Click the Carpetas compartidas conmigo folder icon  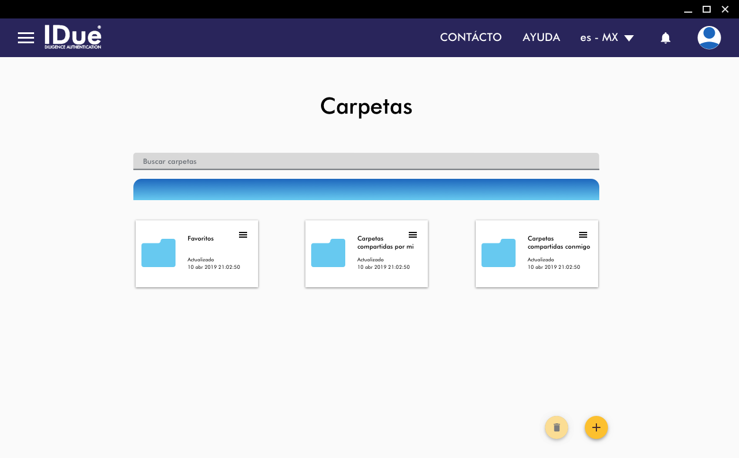click(x=498, y=253)
